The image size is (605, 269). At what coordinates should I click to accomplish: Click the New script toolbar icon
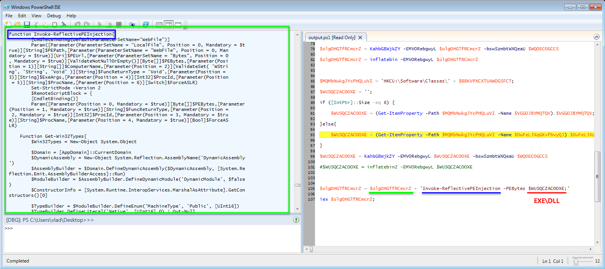[8, 25]
